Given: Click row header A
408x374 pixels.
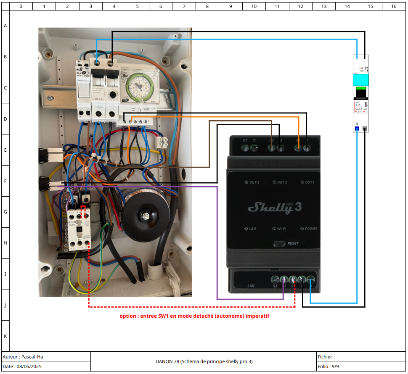Looking at the screenshot, I should pyautogui.click(x=5, y=26).
